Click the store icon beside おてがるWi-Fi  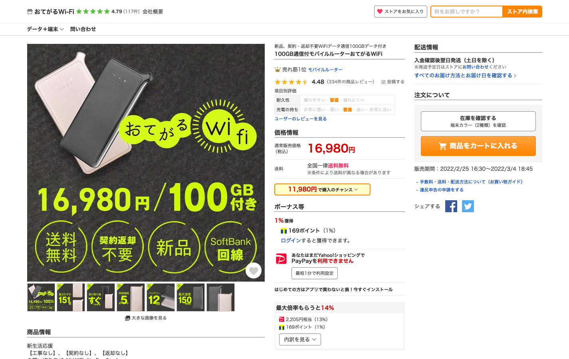[30, 12]
